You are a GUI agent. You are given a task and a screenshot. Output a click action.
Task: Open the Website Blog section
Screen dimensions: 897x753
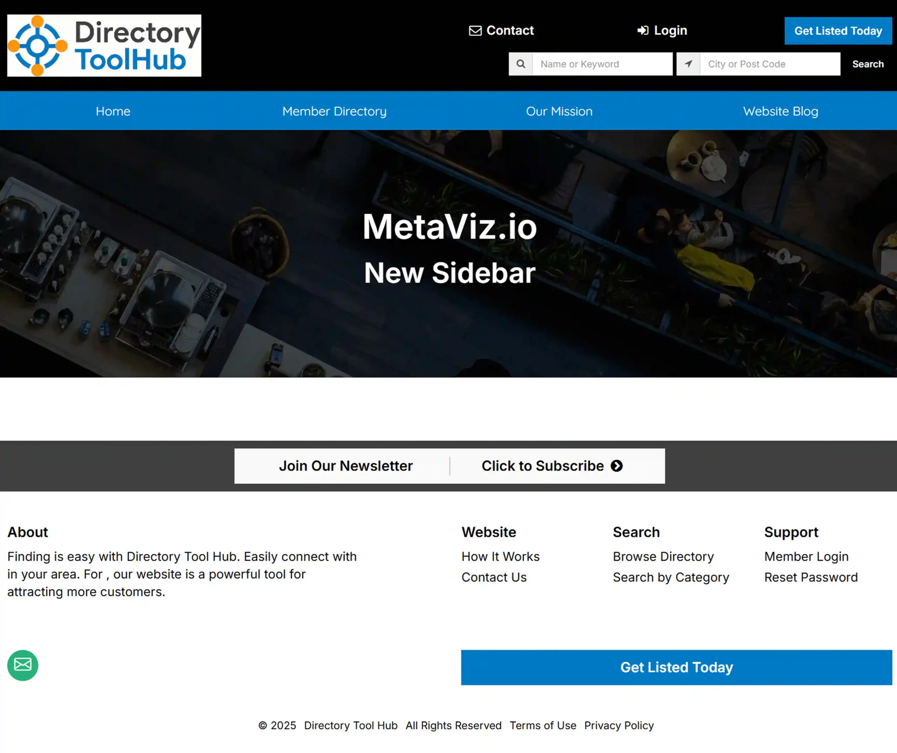pos(780,111)
